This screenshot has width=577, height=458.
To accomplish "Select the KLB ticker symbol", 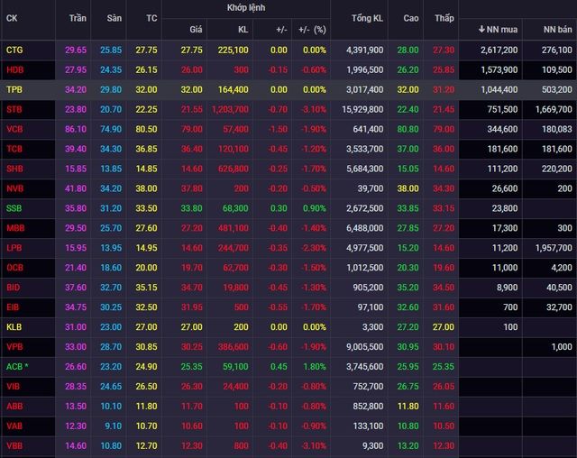I will 14,327.
